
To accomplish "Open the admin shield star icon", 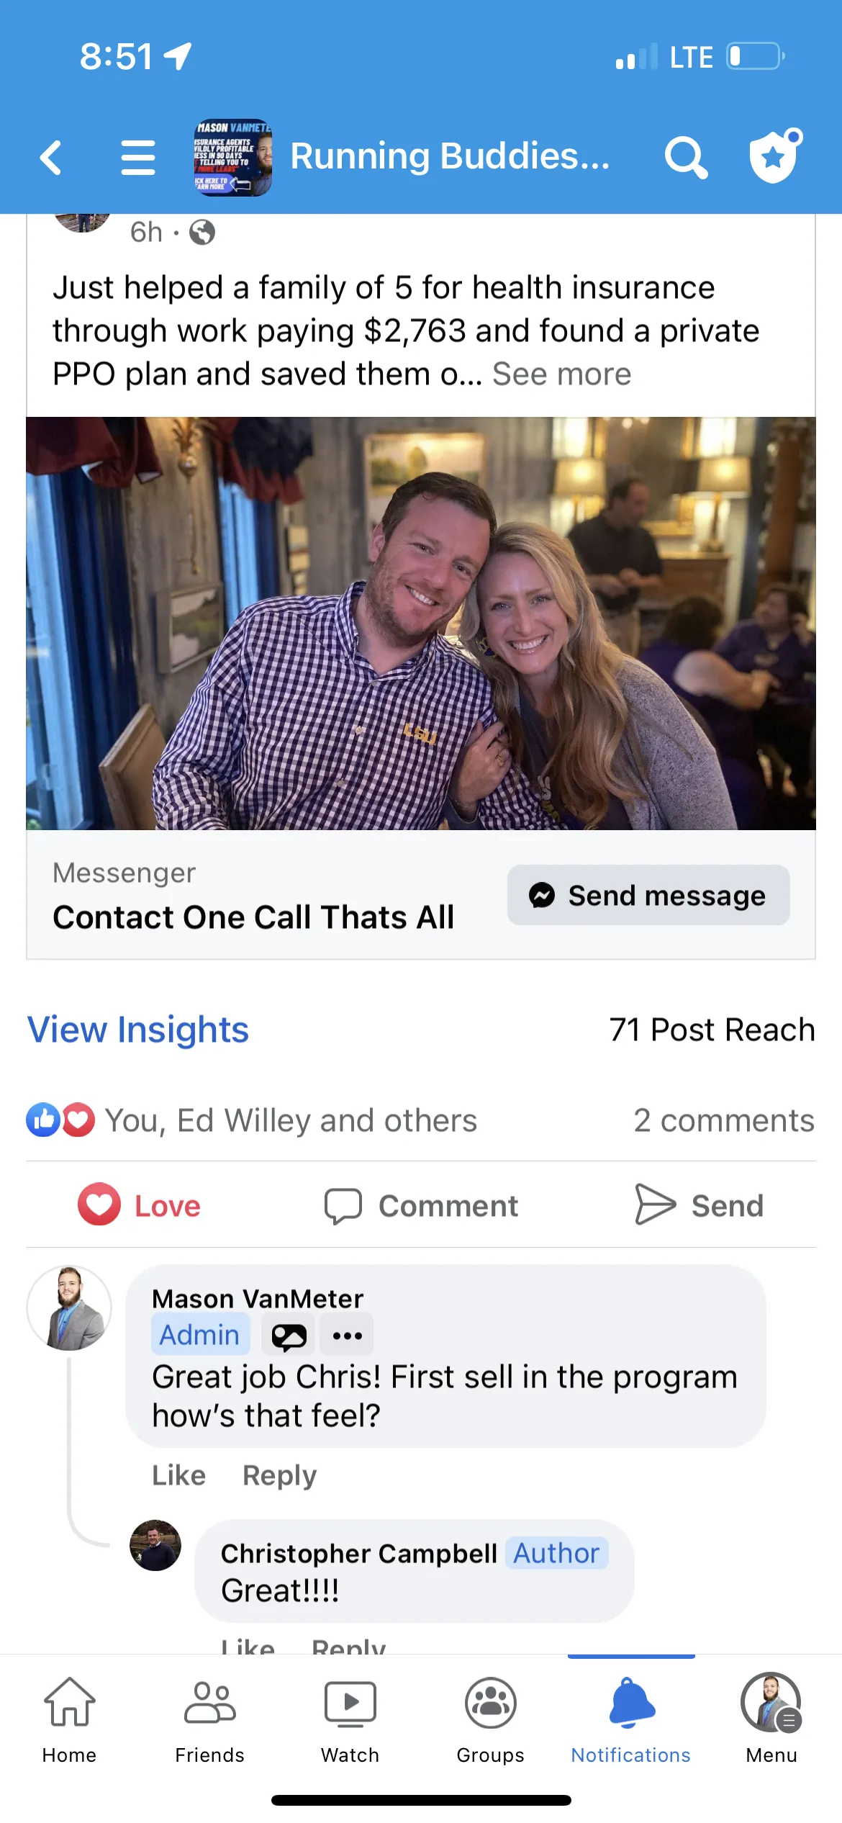I will [x=775, y=156].
